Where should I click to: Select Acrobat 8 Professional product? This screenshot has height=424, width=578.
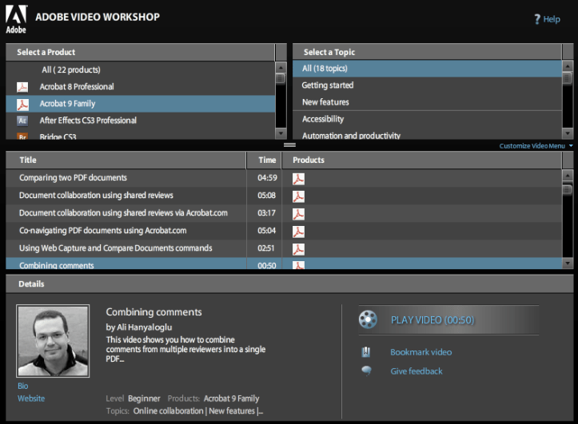(x=141, y=87)
